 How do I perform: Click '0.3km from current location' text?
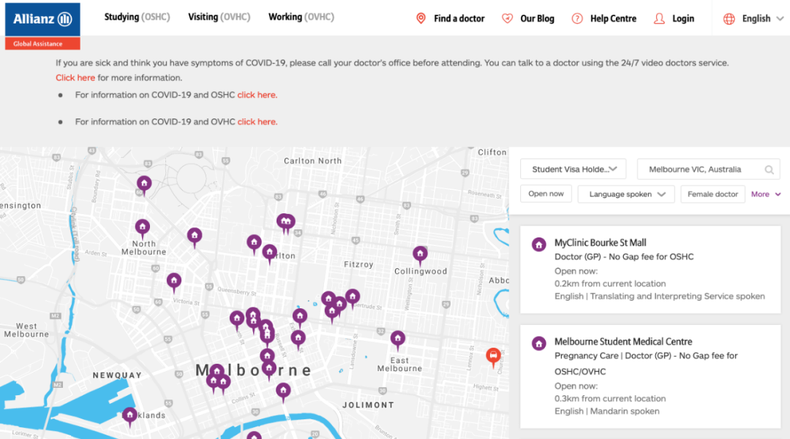point(610,398)
